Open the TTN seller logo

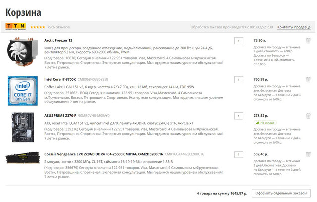click(x=16, y=26)
